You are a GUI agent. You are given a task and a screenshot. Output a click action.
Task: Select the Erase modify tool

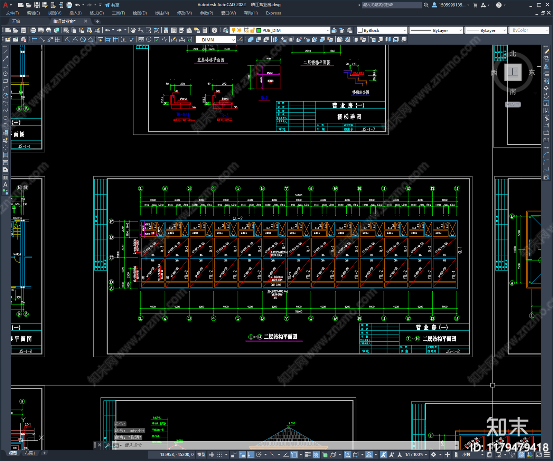tap(546, 51)
